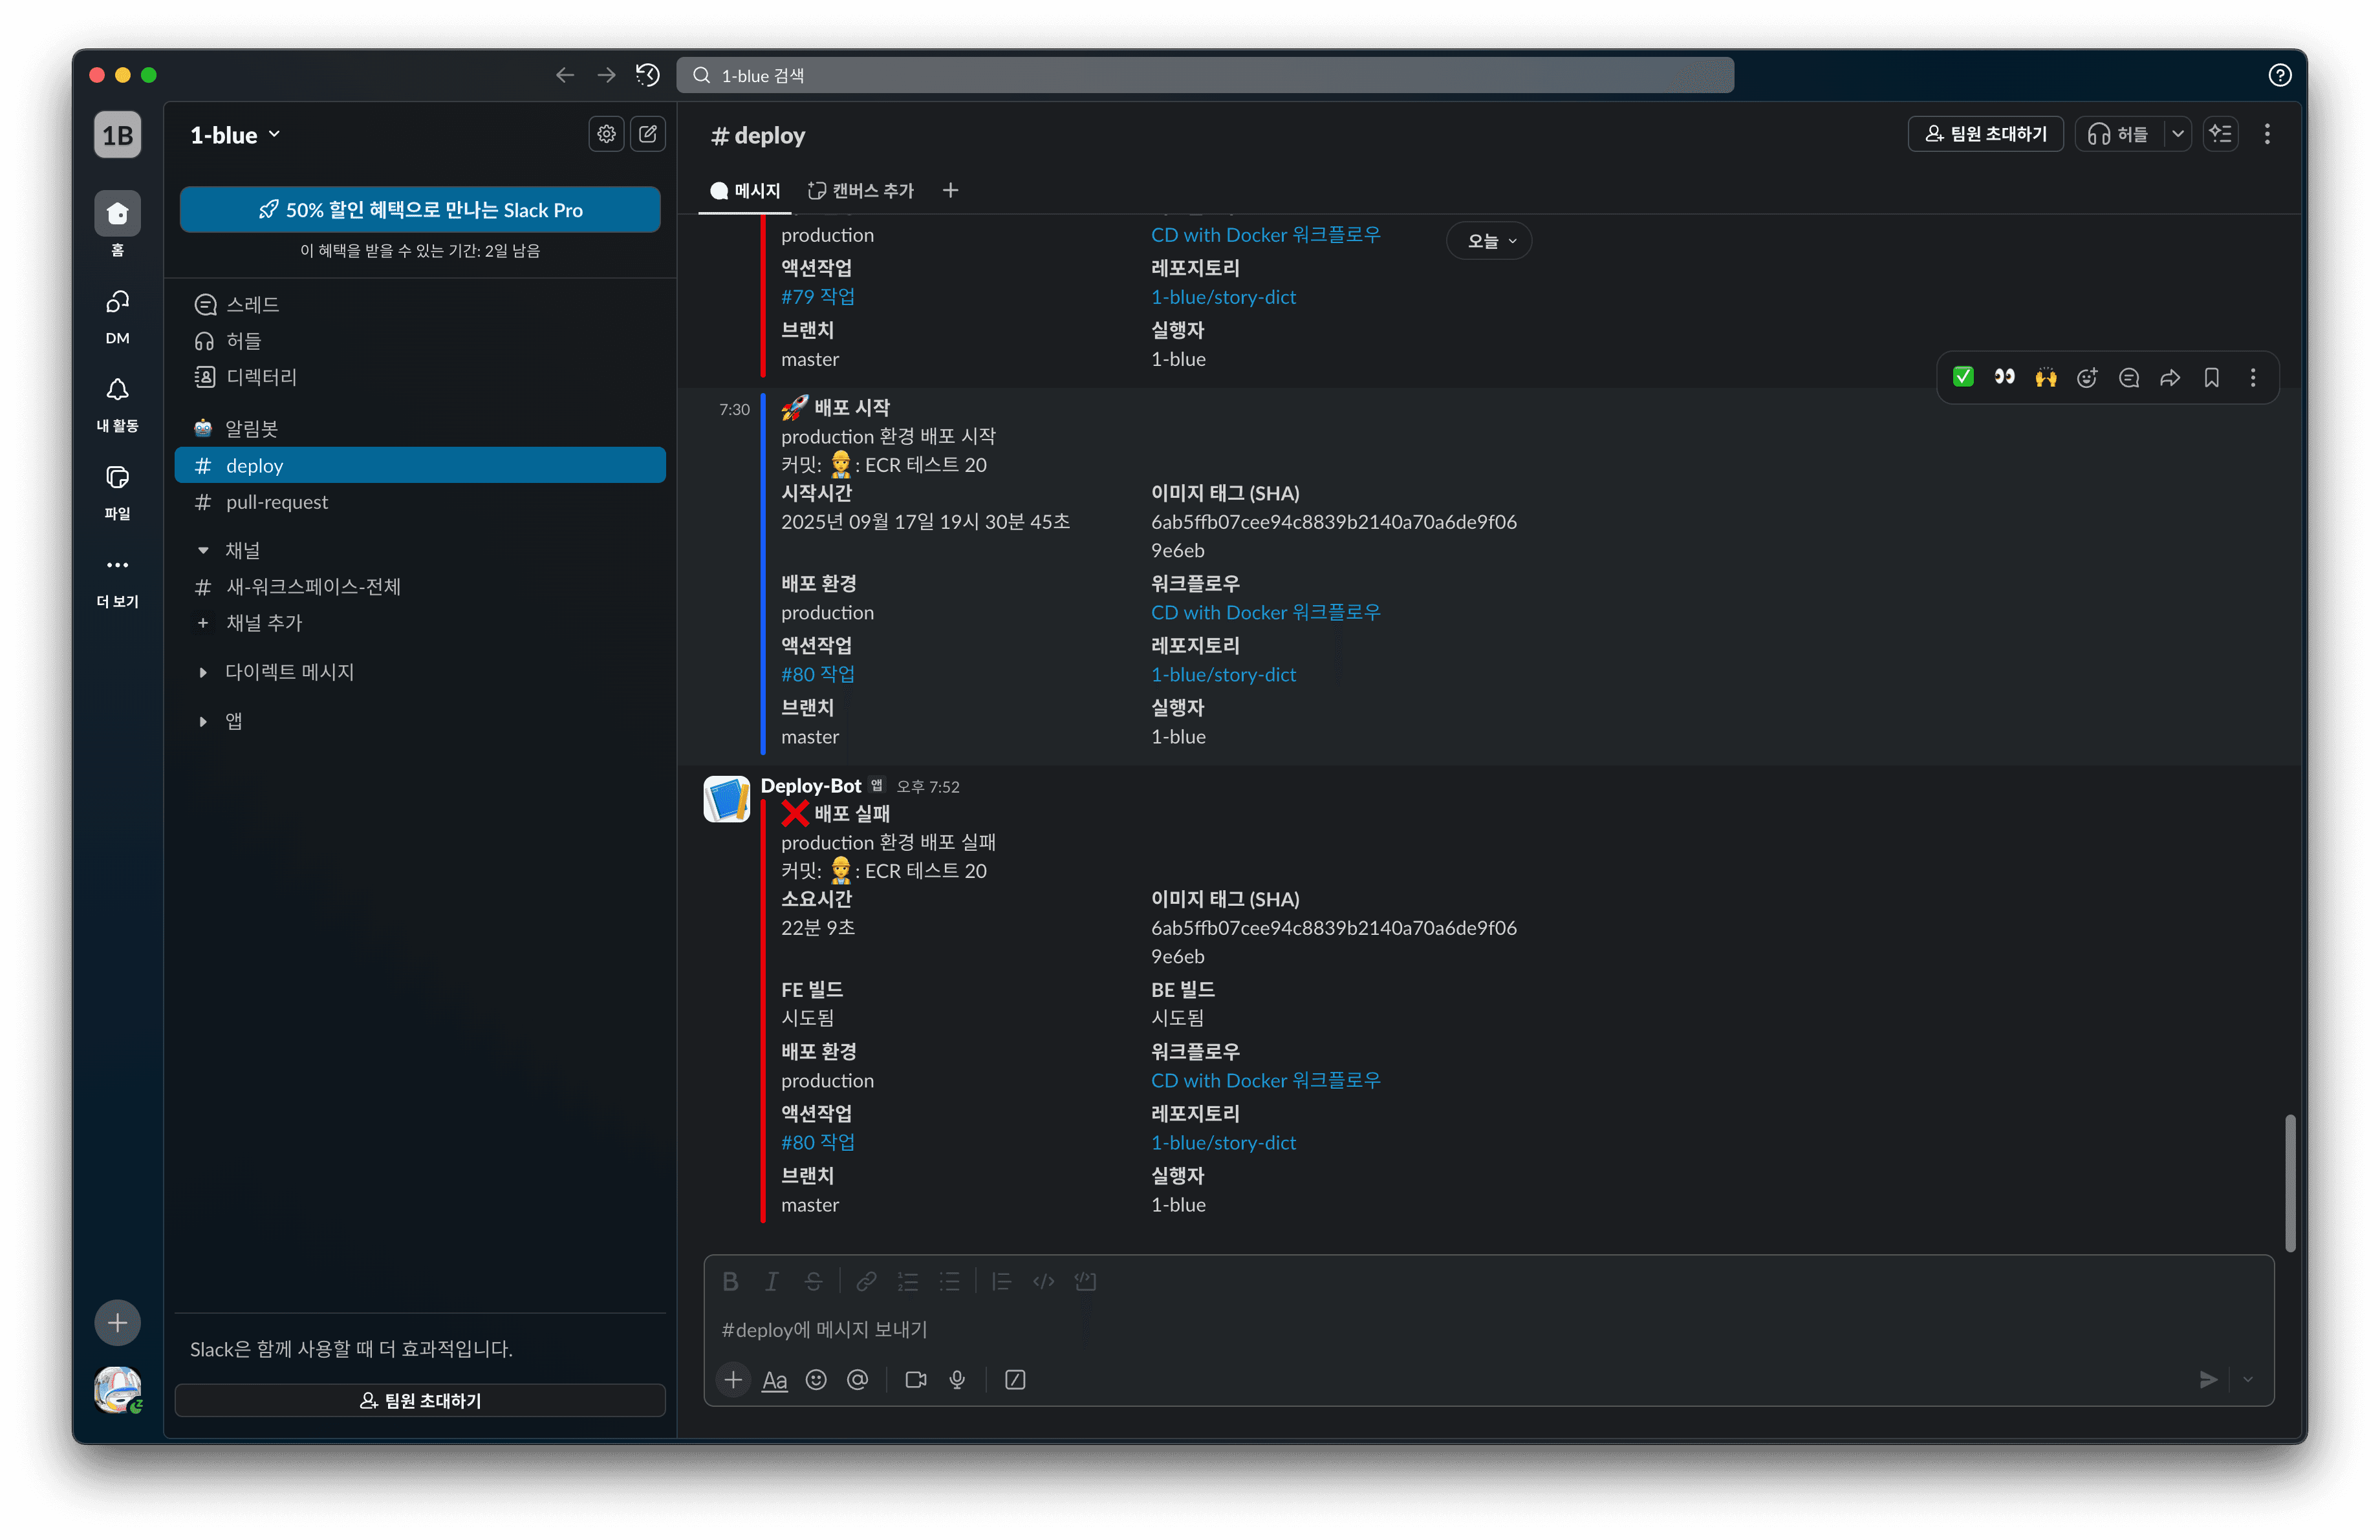Open the 오늘 date jump dropdown
This screenshot has height=1540, width=2380.
[x=1489, y=241]
